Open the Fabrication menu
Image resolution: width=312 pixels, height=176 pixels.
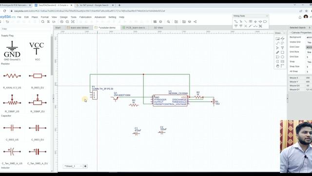tap(85, 17)
